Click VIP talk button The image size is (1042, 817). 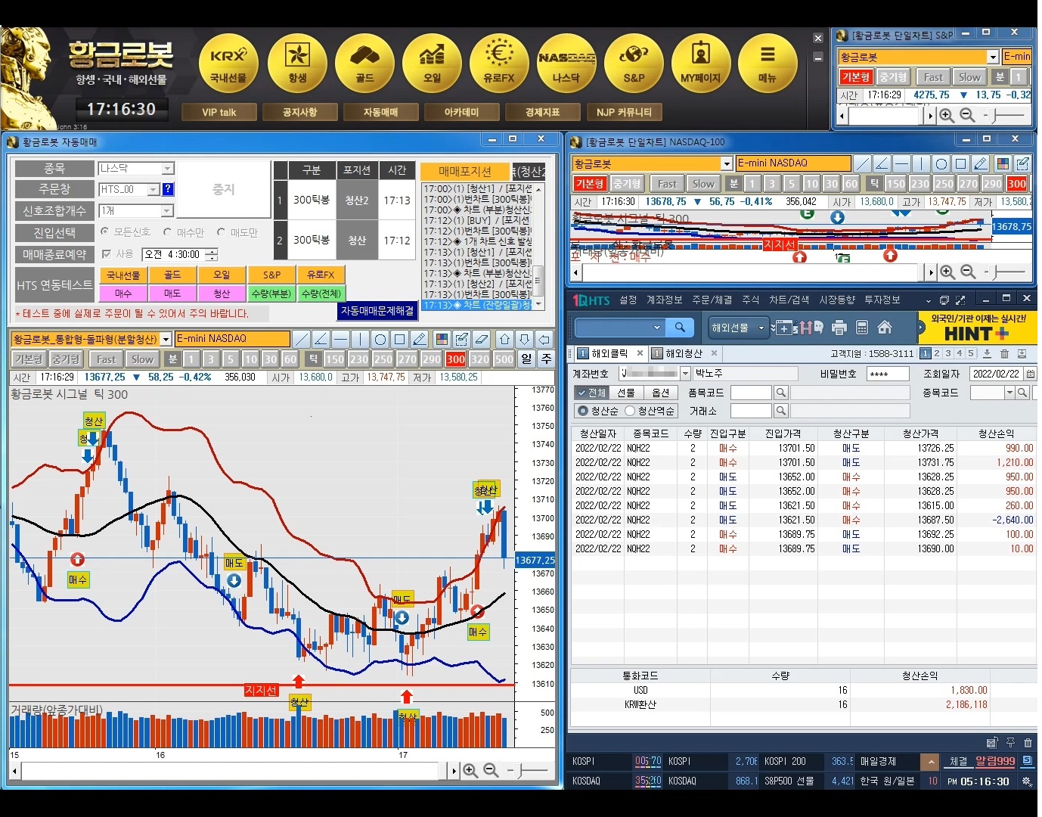coord(219,112)
